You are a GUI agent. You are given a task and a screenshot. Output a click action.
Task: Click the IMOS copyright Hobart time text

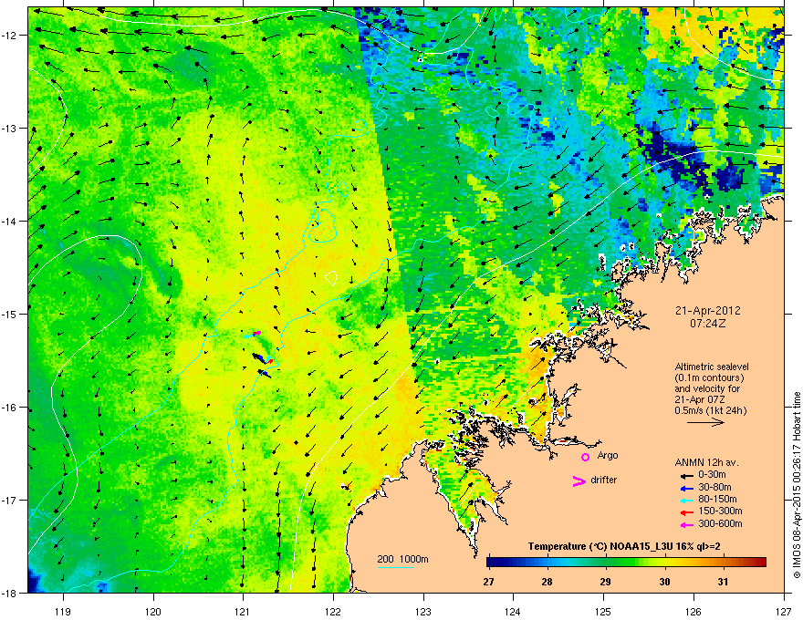click(x=797, y=485)
